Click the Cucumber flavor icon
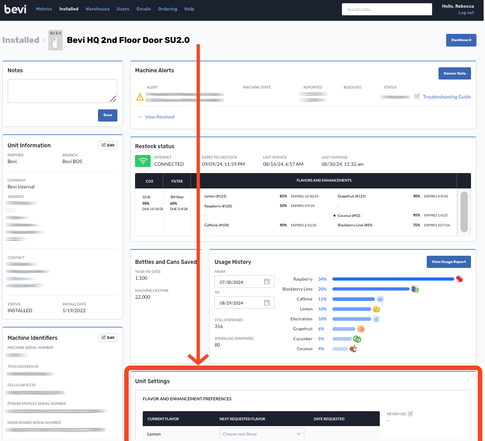The image size is (485, 441). point(357,339)
